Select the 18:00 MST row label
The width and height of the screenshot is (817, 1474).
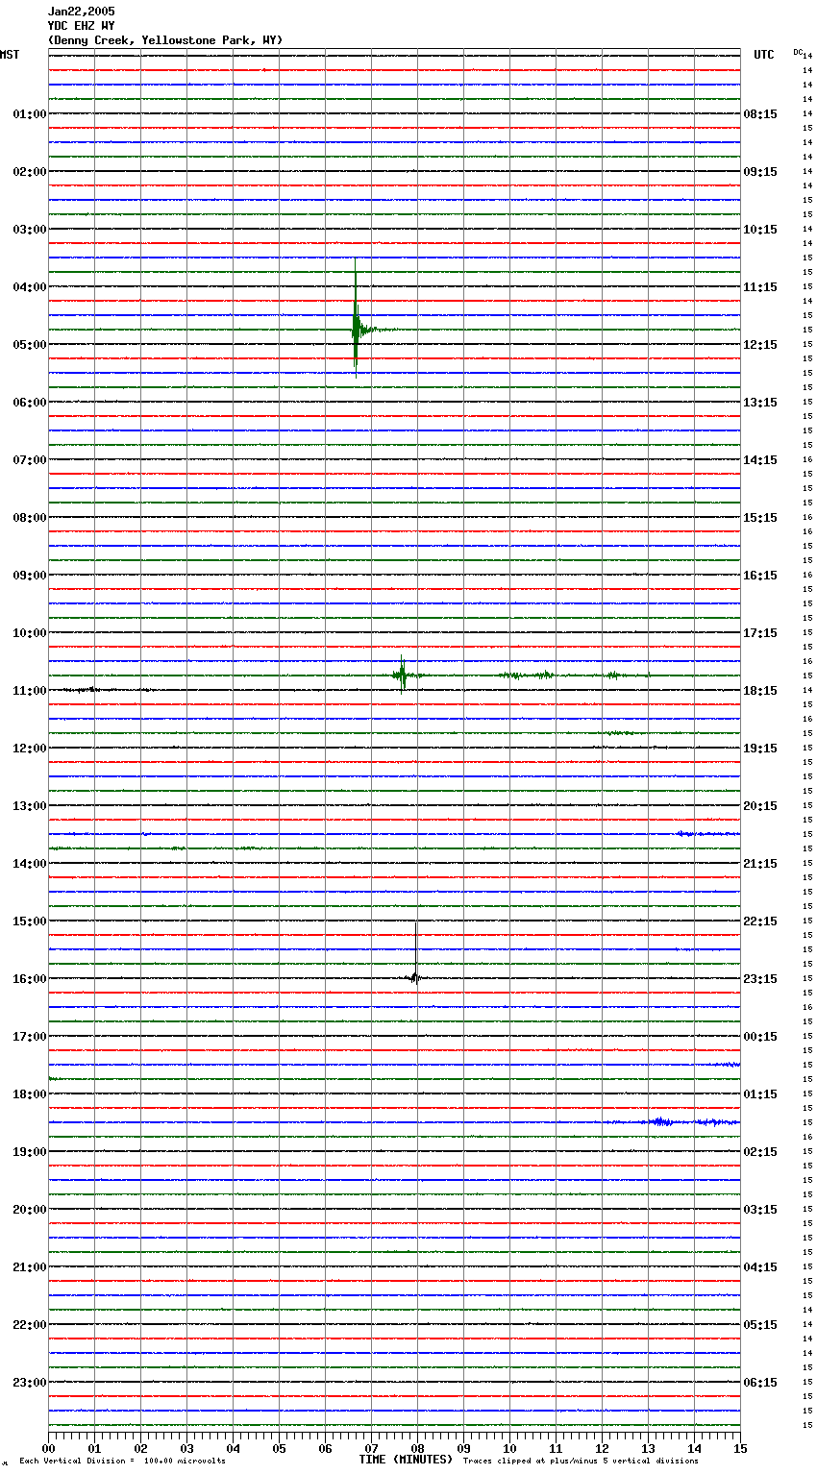click(x=30, y=1094)
